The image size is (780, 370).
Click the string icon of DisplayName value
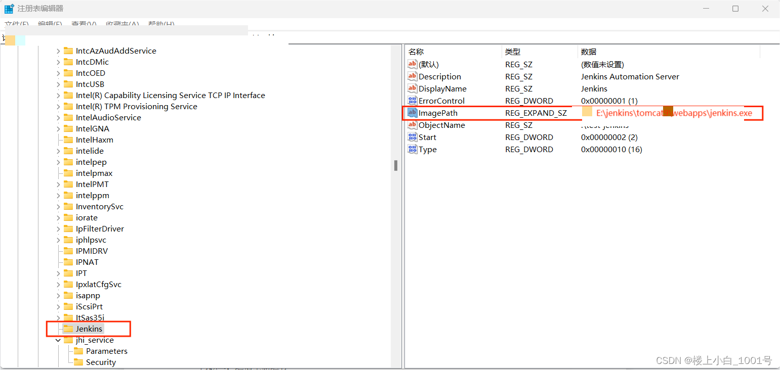[412, 88]
